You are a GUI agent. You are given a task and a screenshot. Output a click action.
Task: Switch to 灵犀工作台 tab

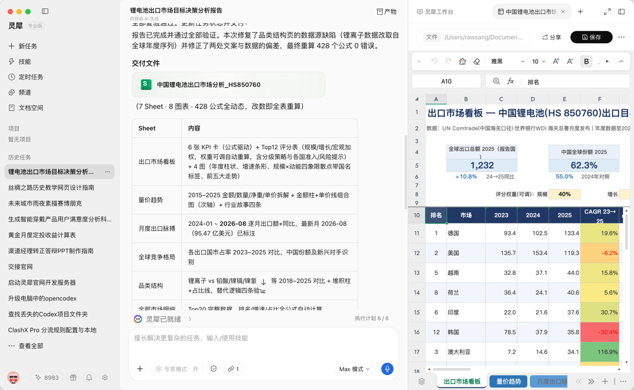(x=435, y=12)
